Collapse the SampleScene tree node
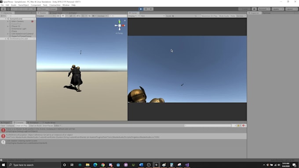The image size is (299, 168). (6, 19)
